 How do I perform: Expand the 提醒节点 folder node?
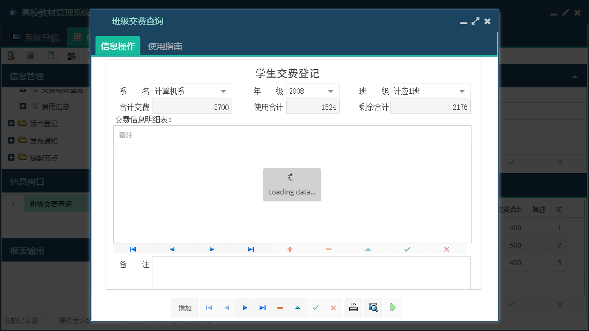click(x=12, y=157)
